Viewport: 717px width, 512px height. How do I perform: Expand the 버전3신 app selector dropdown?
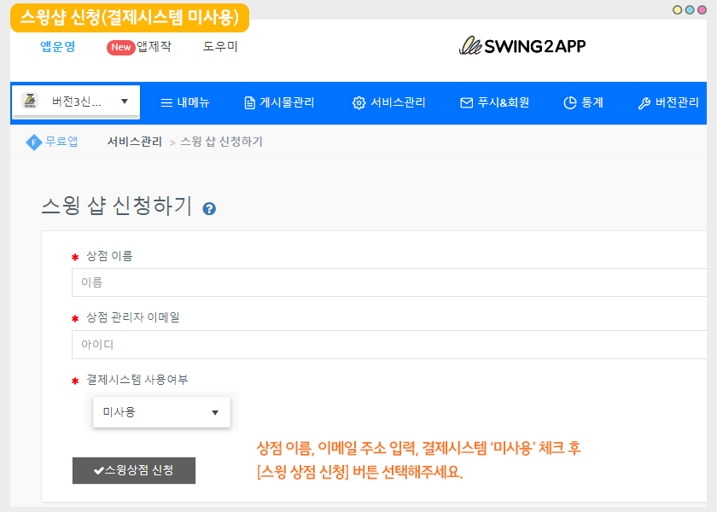tap(124, 102)
